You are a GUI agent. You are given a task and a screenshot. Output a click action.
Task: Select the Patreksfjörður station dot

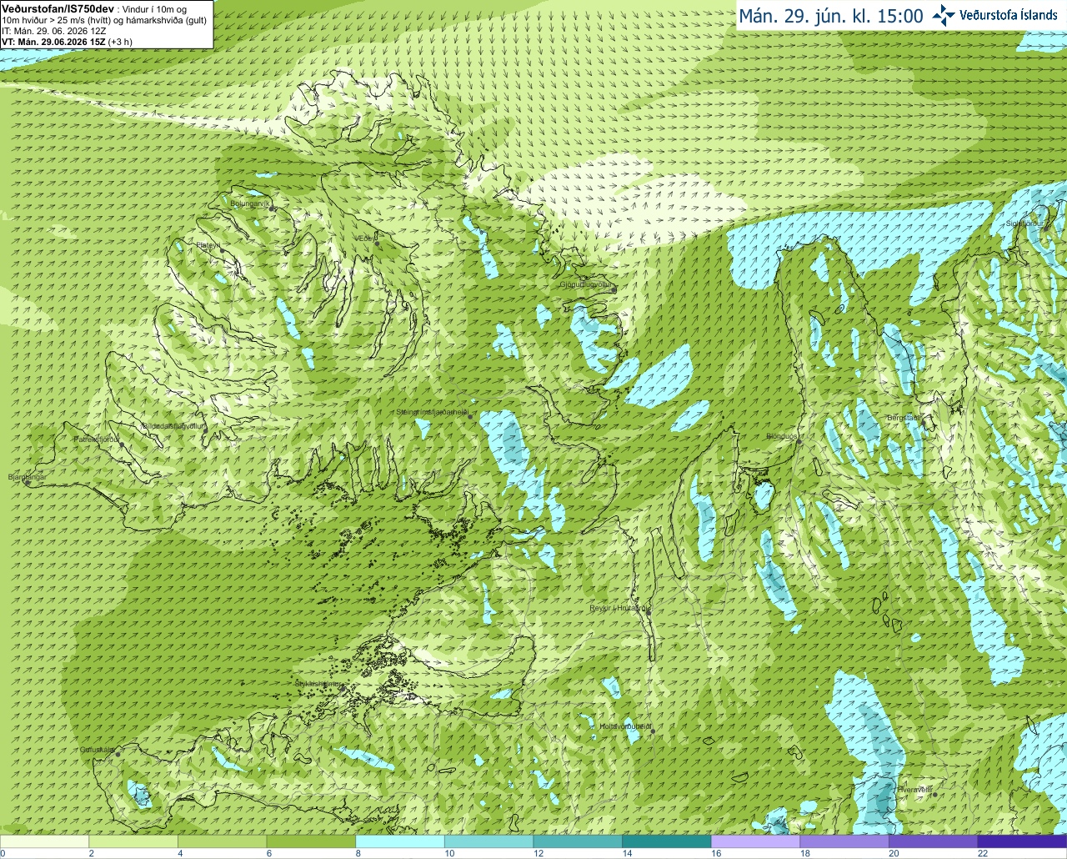[122, 445]
